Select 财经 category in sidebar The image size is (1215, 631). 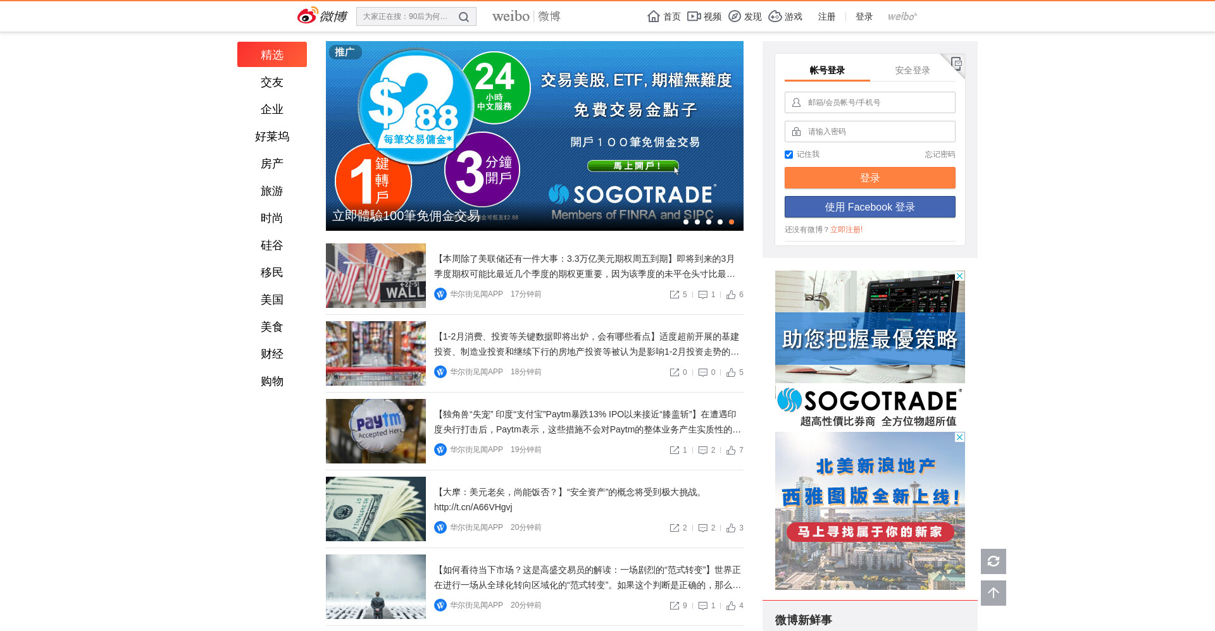coord(272,354)
